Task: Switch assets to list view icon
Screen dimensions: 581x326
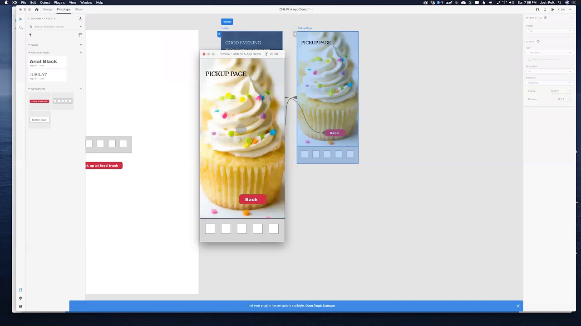Action: 80,35
